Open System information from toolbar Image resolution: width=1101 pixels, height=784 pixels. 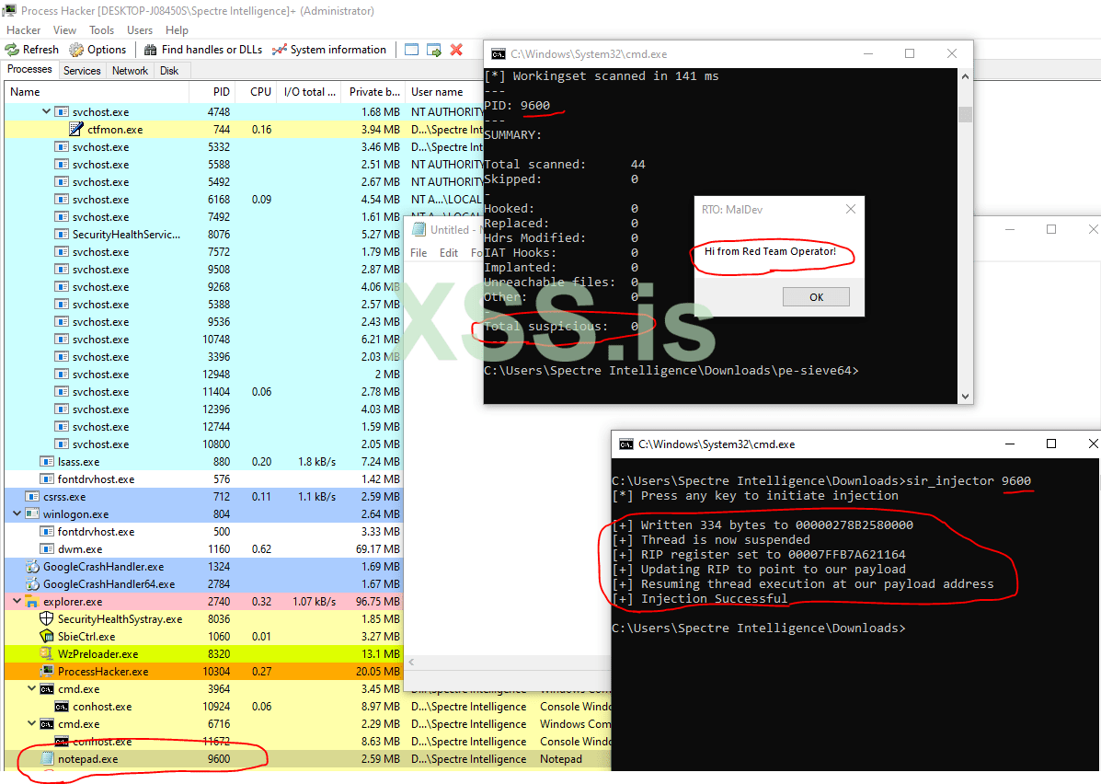click(329, 49)
